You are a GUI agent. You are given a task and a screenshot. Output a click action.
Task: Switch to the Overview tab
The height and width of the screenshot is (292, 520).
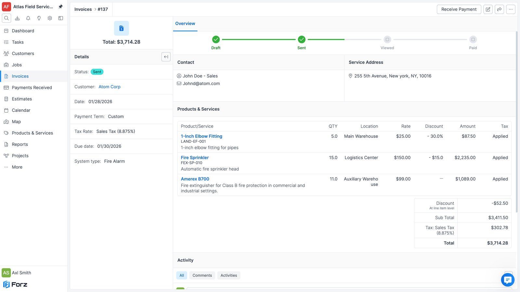[x=185, y=24]
